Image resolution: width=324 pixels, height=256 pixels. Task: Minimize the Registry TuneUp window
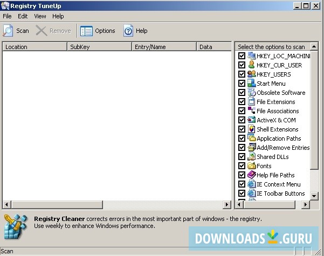coord(298,5)
